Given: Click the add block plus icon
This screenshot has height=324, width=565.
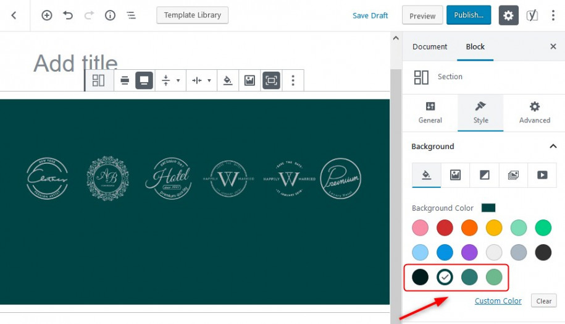Looking at the screenshot, I should (x=47, y=15).
